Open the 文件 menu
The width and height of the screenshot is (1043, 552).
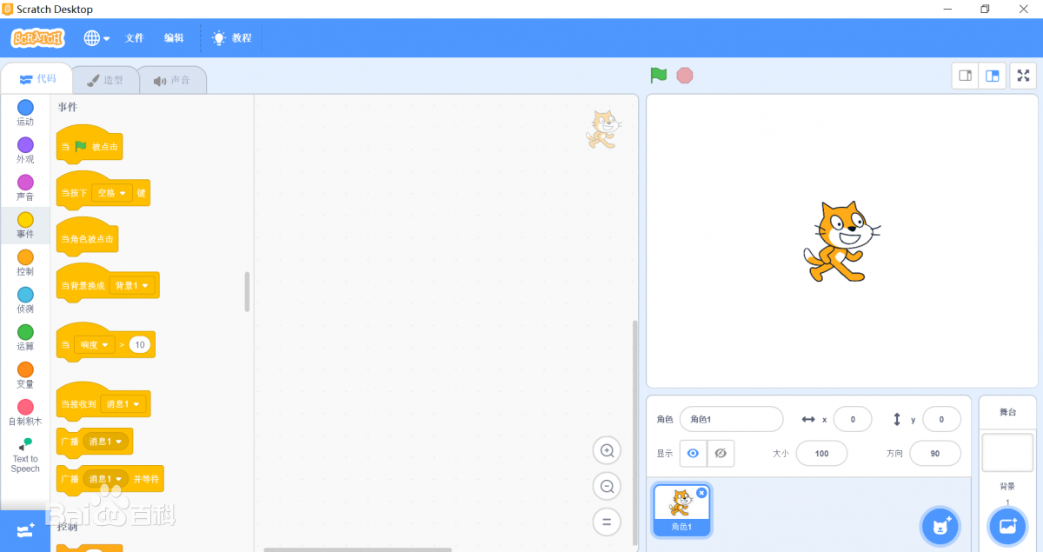pos(134,38)
